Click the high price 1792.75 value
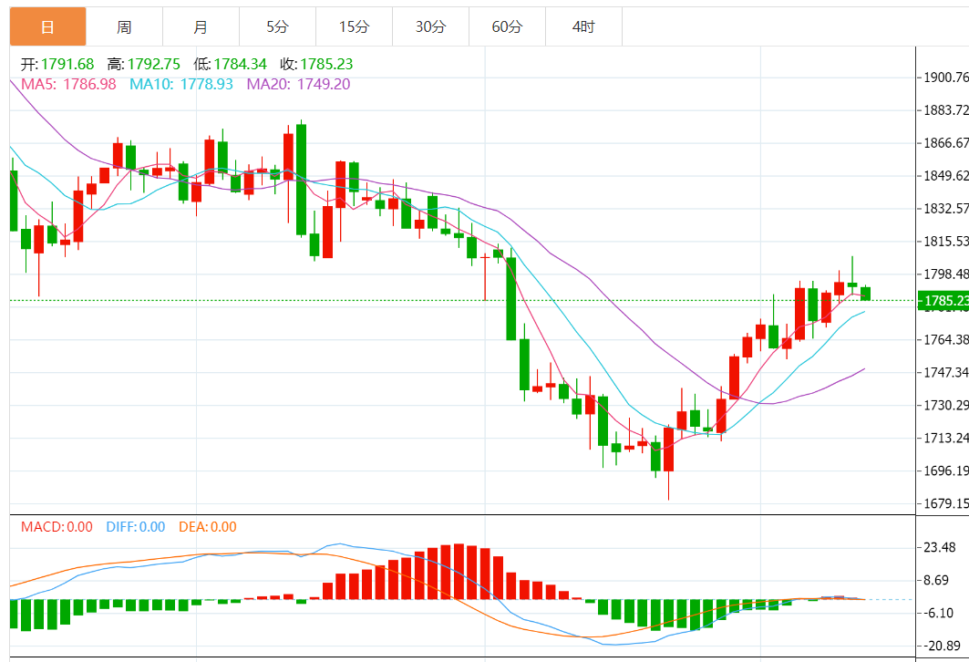The width and height of the screenshot is (969, 662). point(154,64)
